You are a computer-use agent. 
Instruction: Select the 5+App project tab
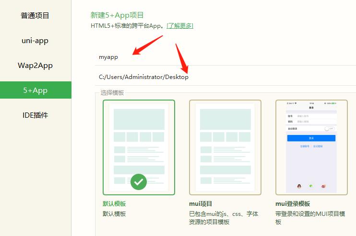36,90
